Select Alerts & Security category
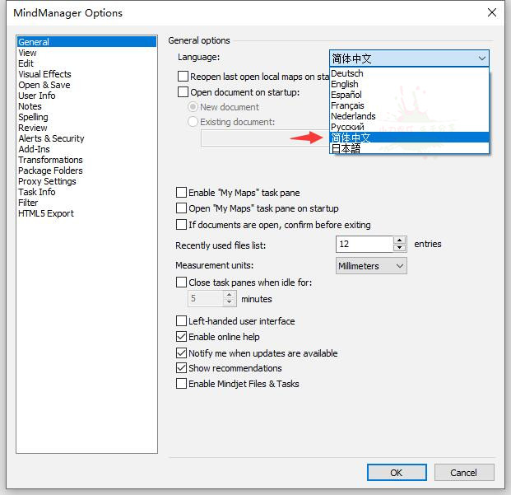Viewport: 511px width, 495px height. tap(51, 138)
